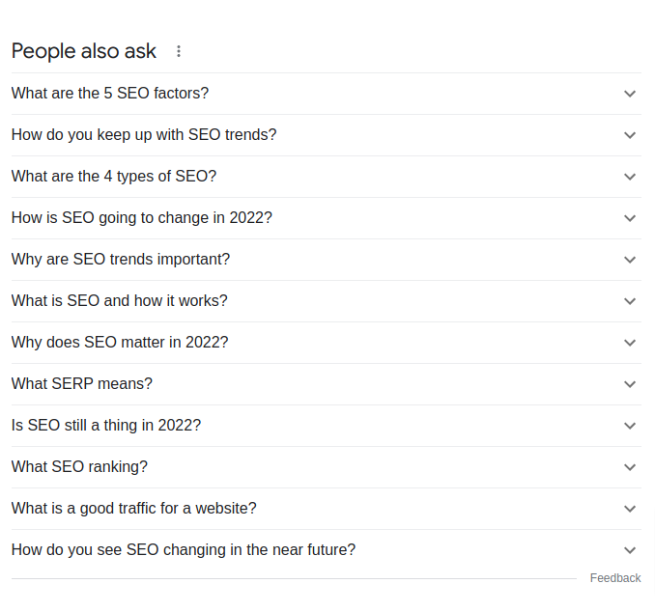Expand chevron for "How do you keep up with SEO trends?"
This screenshot has height=612, width=655.
tap(630, 135)
